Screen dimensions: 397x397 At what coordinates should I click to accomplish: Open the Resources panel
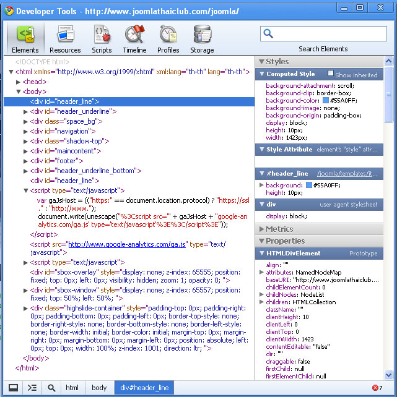click(x=65, y=39)
